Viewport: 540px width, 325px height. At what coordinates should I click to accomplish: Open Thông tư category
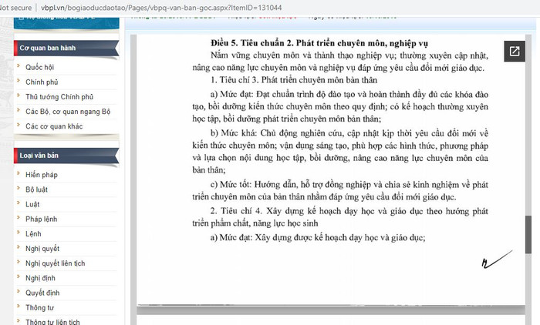(39, 307)
